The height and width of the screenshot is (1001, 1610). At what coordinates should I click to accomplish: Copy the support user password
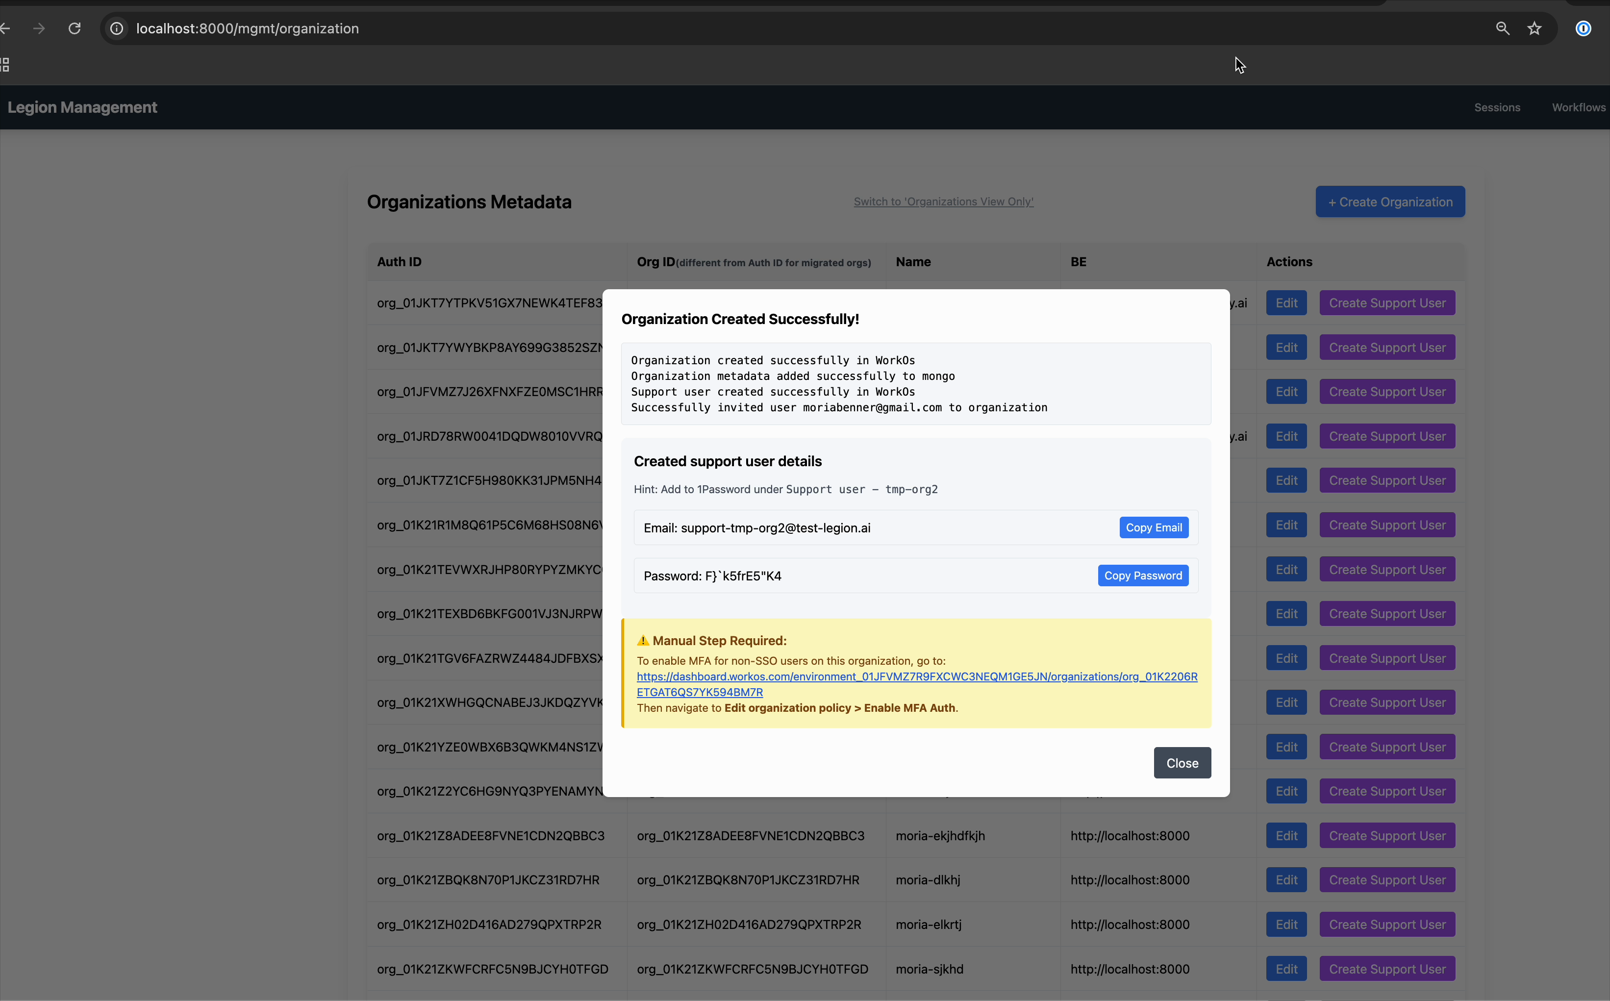tap(1143, 576)
